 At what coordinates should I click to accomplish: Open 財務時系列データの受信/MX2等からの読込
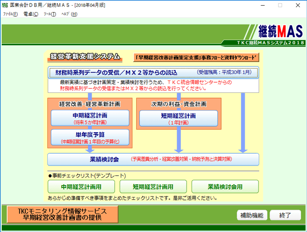(x=153, y=73)
